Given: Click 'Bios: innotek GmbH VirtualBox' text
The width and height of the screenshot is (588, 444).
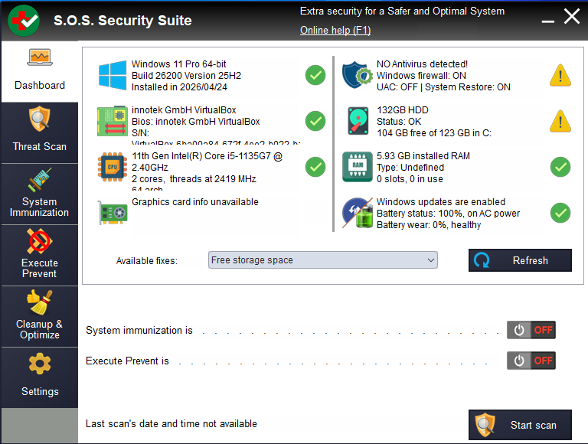Looking at the screenshot, I should [195, 122].
